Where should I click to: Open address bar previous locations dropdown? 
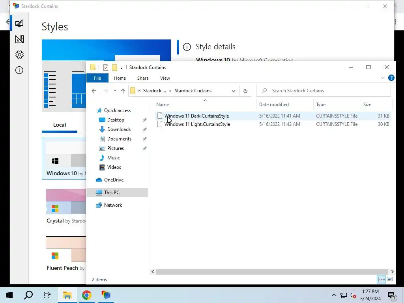point(234,91)
